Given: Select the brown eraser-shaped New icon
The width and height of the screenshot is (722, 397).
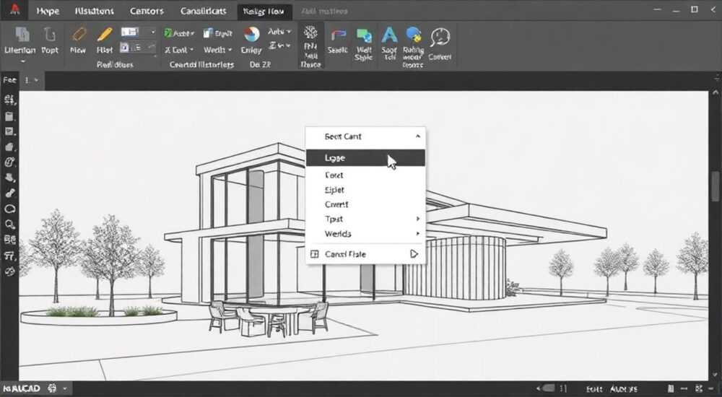Looking at the screenshot, I should point(79,35).
